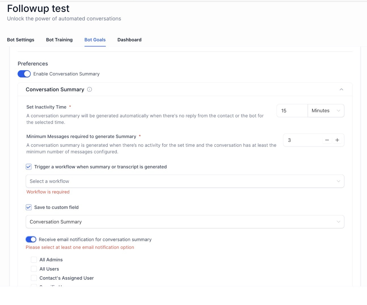Check the All Users option
367x305 pixels.
pos(34,269)
